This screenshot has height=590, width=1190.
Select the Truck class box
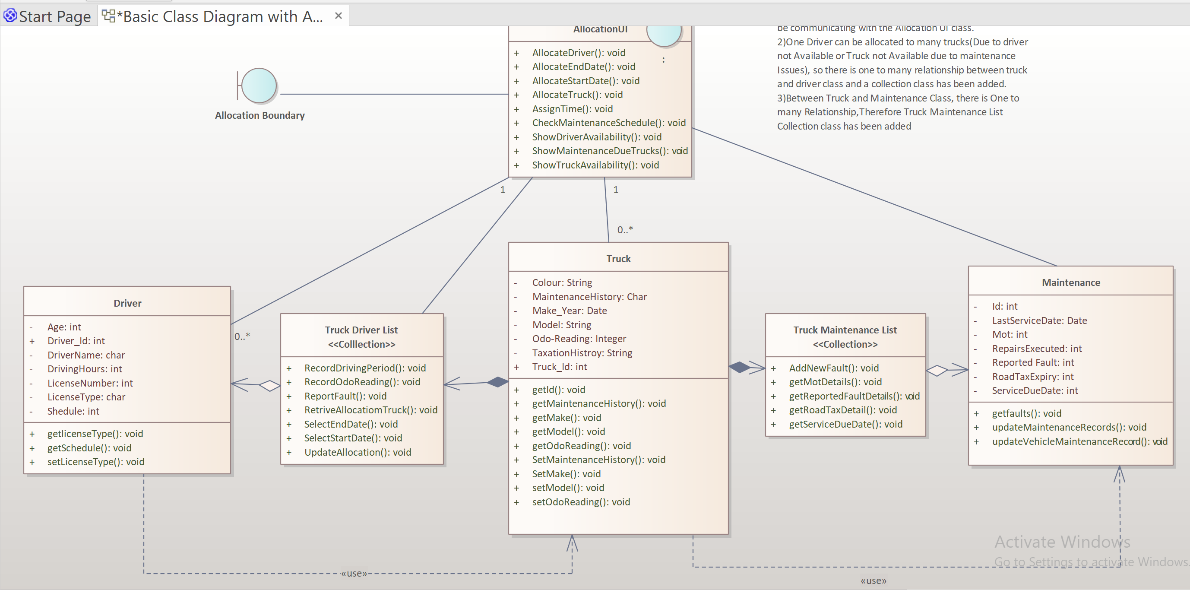[618, 258]
